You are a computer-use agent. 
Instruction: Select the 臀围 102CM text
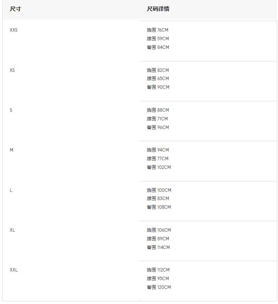pyautogui.click(x=159, y=167)
